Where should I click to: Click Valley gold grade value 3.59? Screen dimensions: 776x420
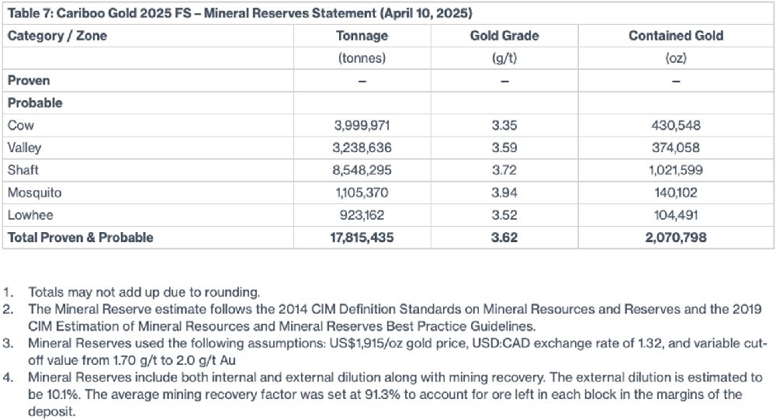pyautogui.click(x=504, y=148)
